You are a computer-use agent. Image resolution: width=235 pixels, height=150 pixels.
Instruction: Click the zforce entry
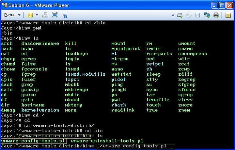click(x=187, y=90)
